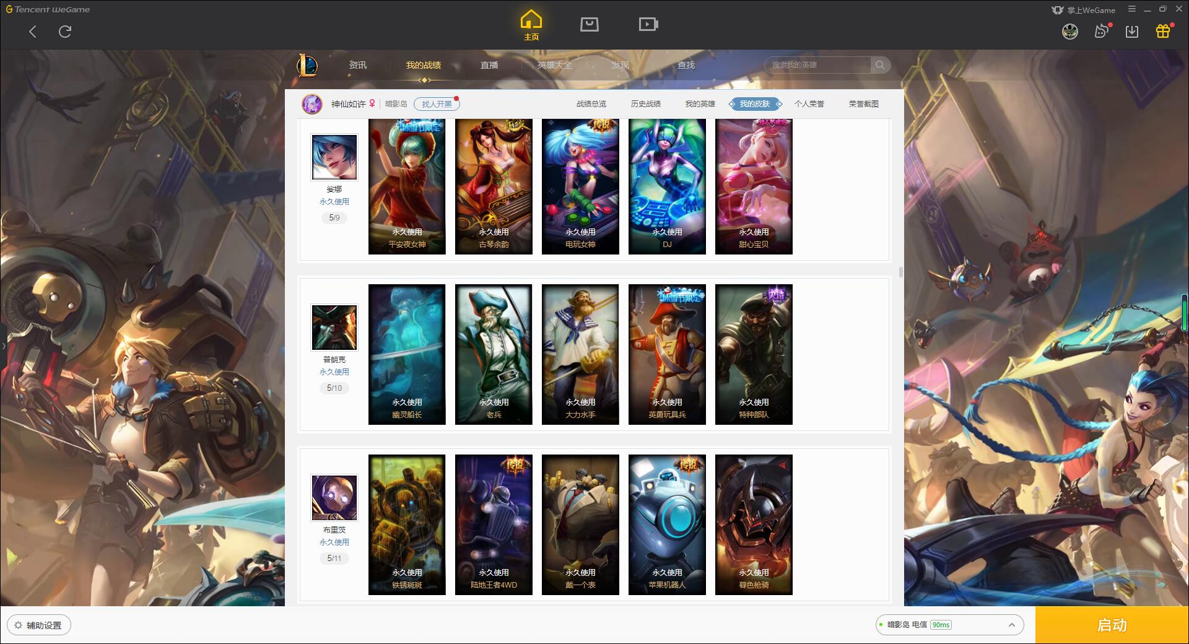
Task: Open the globe avatar icon at top right
Action: (x=1070, y=32)
